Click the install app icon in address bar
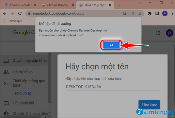175x118 pixels. 125,14
